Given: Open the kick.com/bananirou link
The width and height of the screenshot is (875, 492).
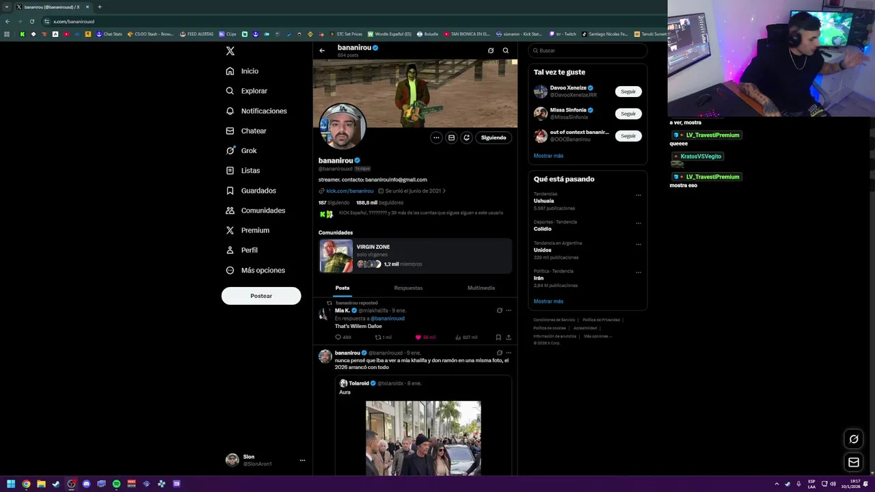Looking at the screenshot, I should pyautogui.click(x=350, y=191).
